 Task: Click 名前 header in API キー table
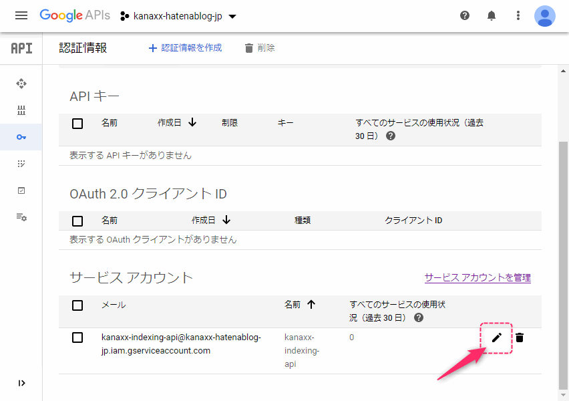(x=110, y=123)
